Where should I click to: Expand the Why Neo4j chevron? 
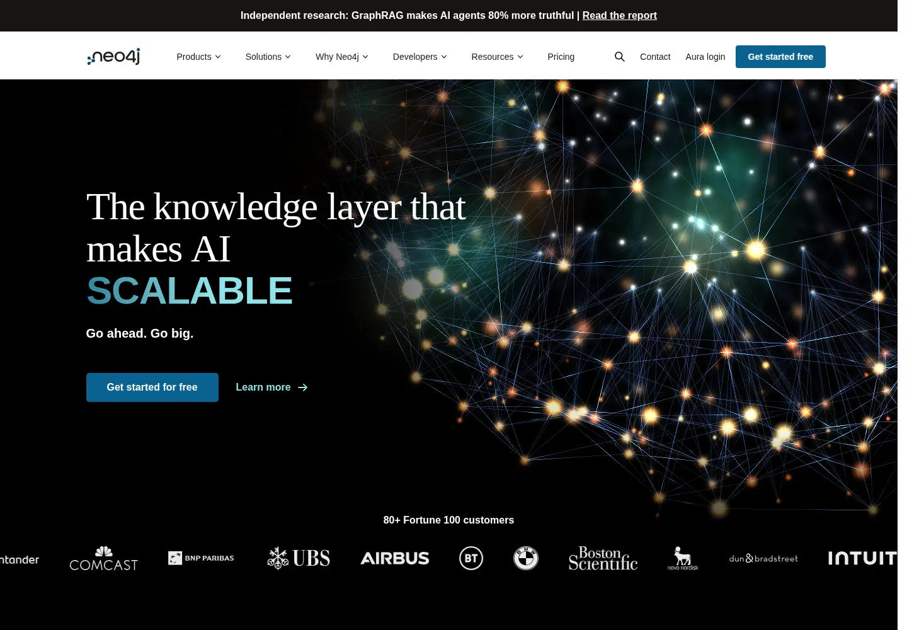pos(365,57)
